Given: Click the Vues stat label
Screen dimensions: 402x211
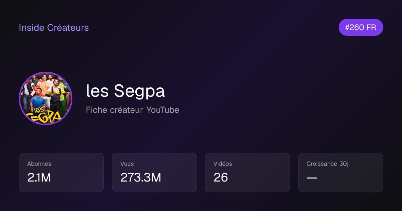Looking at the screenshot, I should (127, 164).
